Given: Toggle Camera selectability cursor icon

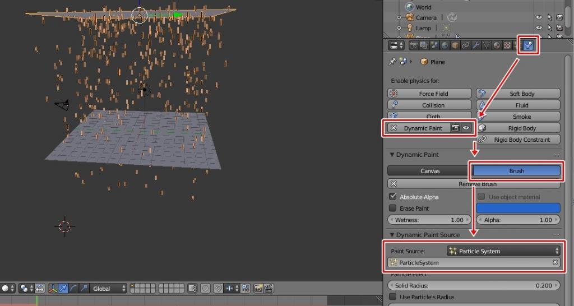Looking at the screenshot, I should click(549, 17).
